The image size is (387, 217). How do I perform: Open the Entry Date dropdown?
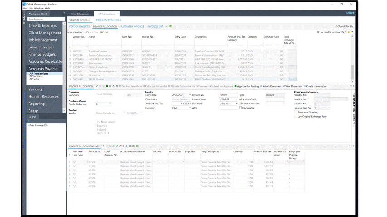190,95
